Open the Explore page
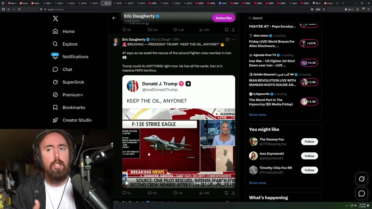The image size is (372, 209). (x=65, y=44)
